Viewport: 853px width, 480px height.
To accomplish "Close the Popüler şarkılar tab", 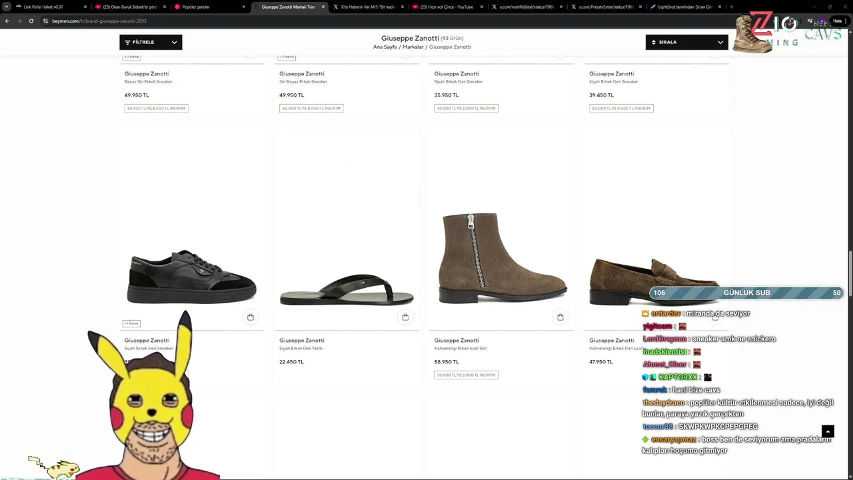I will coord(244,7).
